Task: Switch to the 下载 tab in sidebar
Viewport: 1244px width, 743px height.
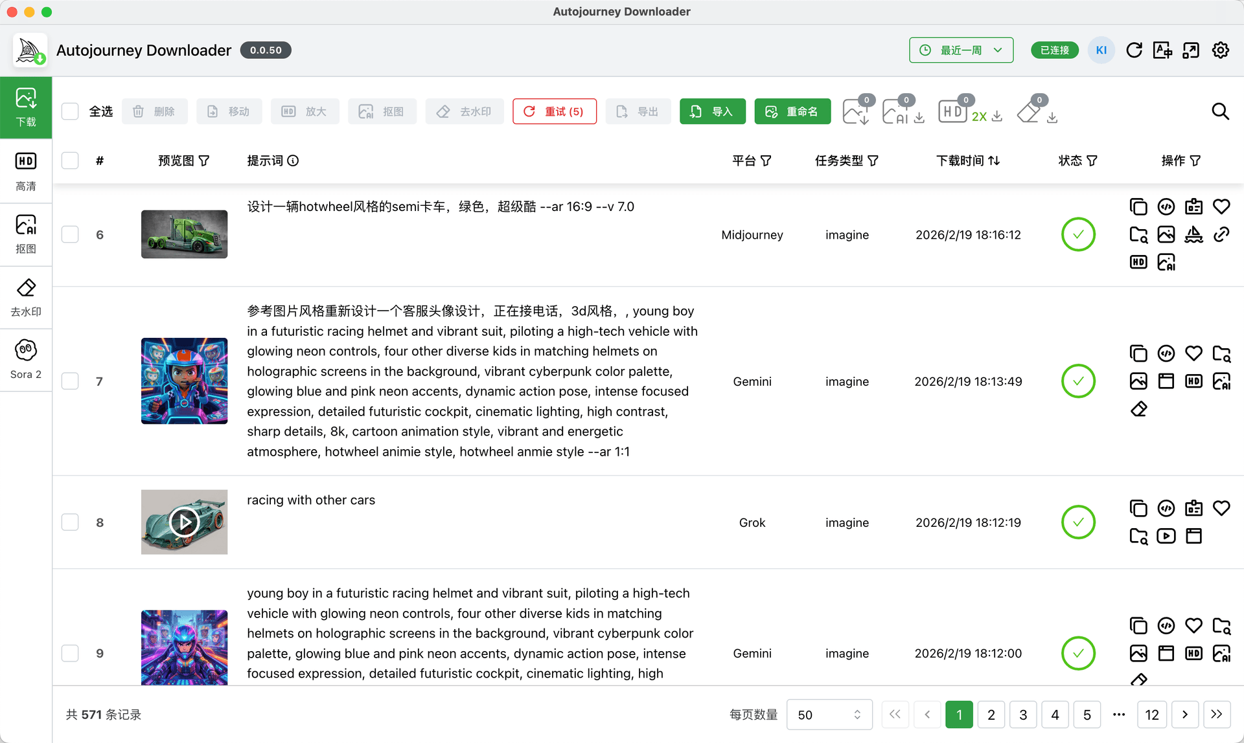Action: coord(26,107)
